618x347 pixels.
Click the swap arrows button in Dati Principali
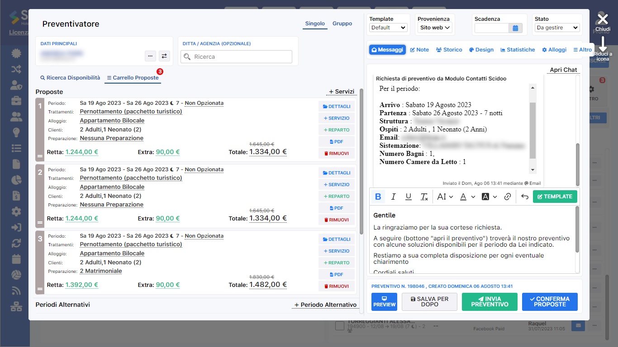point(164,56)
